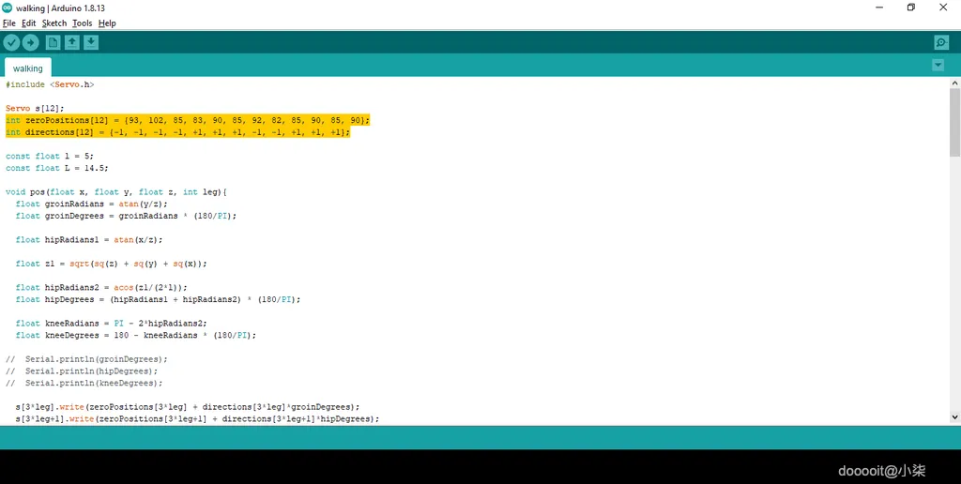Save the sketch with the down-arrow icon
The width and height of the screenshot is (961, 484).
click(91, 42)
